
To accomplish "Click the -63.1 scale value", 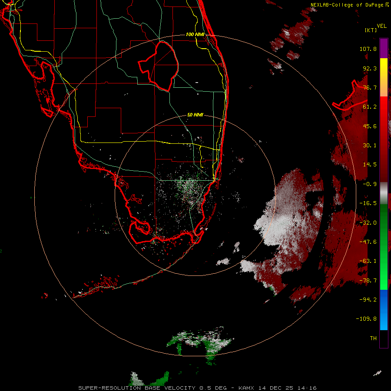I will point(368,261).
